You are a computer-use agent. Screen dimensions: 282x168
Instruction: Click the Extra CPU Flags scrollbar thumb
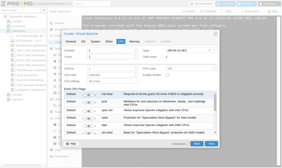215,103
